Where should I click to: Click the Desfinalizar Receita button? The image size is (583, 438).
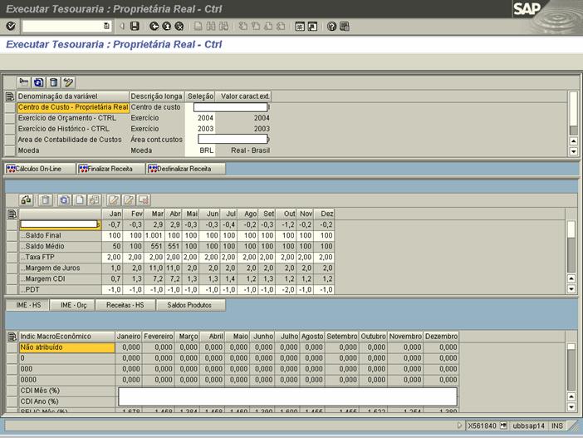pyautogui.click(x=185, y=169)
